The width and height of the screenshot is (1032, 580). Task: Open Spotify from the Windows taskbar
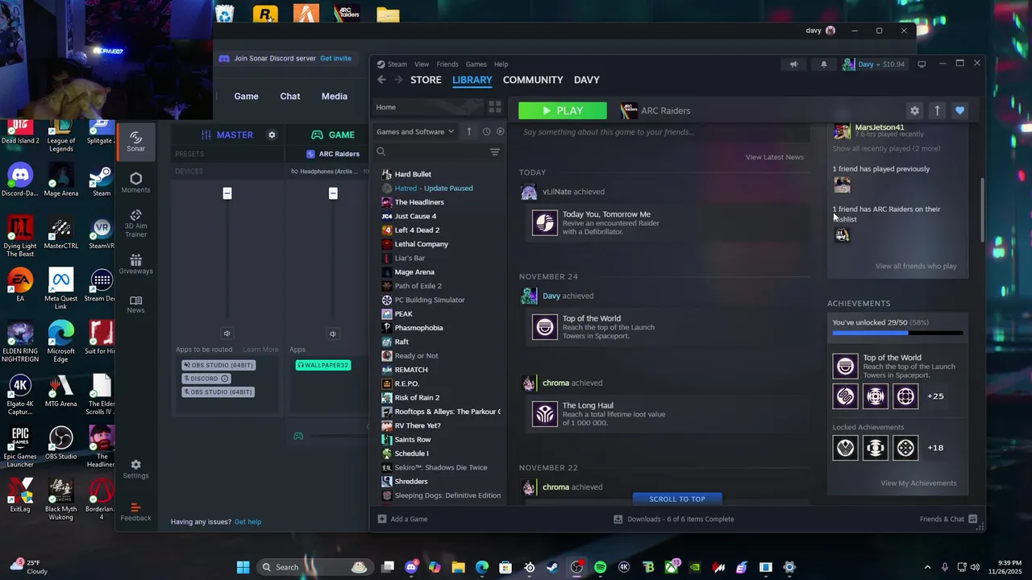(600, 567)
